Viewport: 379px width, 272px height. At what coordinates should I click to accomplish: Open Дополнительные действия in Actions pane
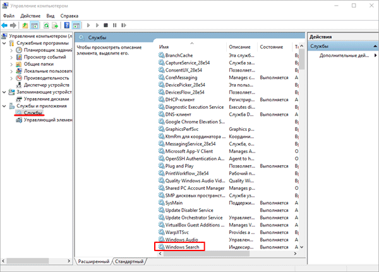point(340,55)
